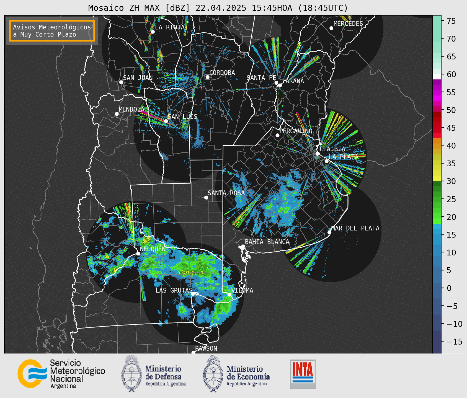Click the MAR DEL PLATA label
The height and width of the screenshot is (398, 467).
(x=355, y=228)
